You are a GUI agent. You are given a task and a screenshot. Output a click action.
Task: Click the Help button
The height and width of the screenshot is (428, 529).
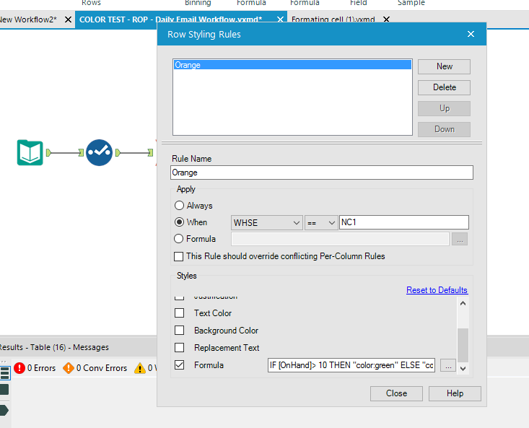pos(455,393)
